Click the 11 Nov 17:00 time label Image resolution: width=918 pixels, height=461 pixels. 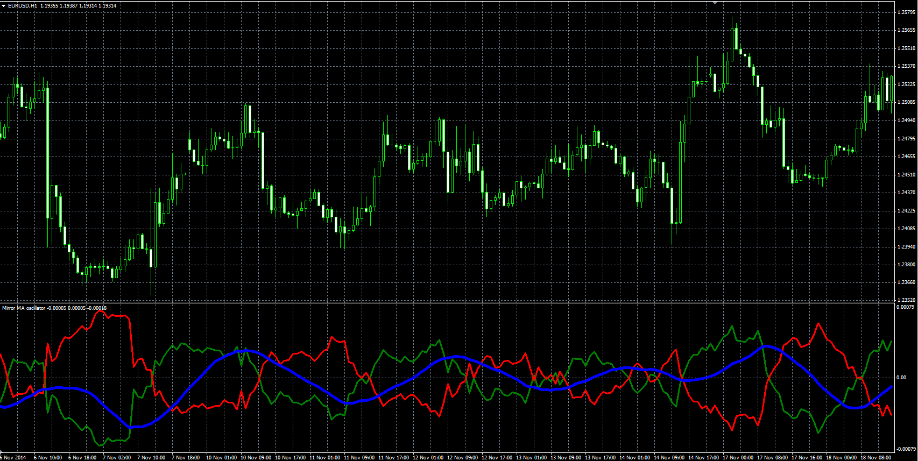(394, 458)
